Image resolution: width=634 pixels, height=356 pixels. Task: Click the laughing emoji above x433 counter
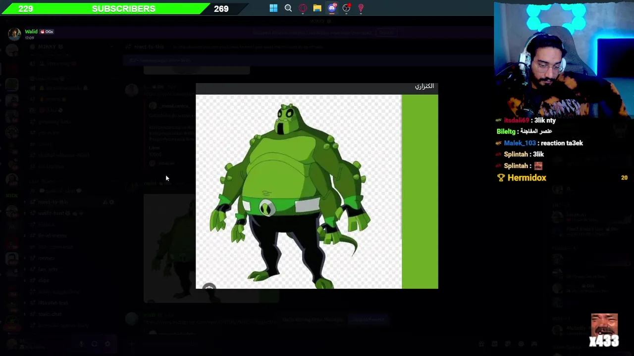coord(604,324)
